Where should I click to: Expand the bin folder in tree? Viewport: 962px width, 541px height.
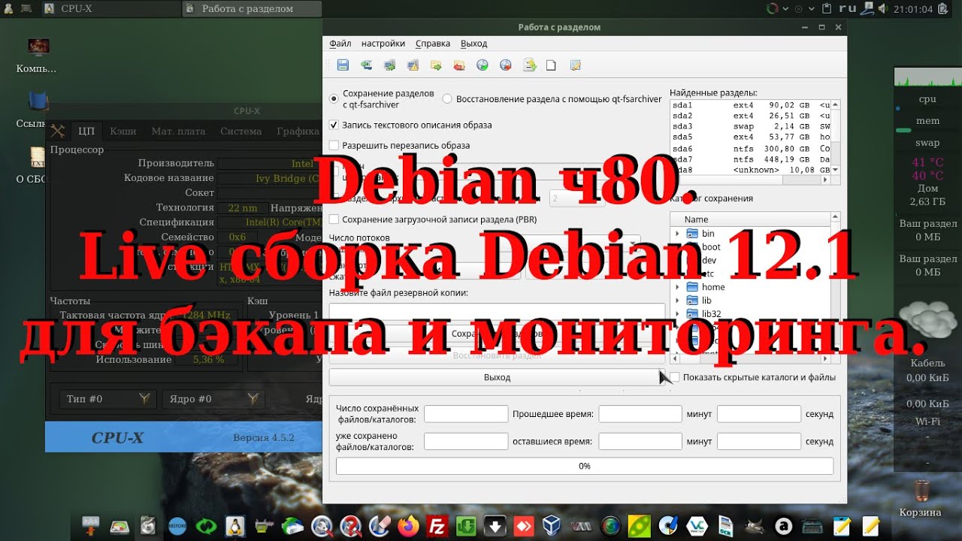677,234
